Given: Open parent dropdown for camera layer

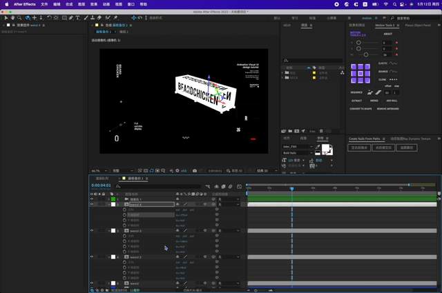Looking at the screenshot, I should pos(230,199).
